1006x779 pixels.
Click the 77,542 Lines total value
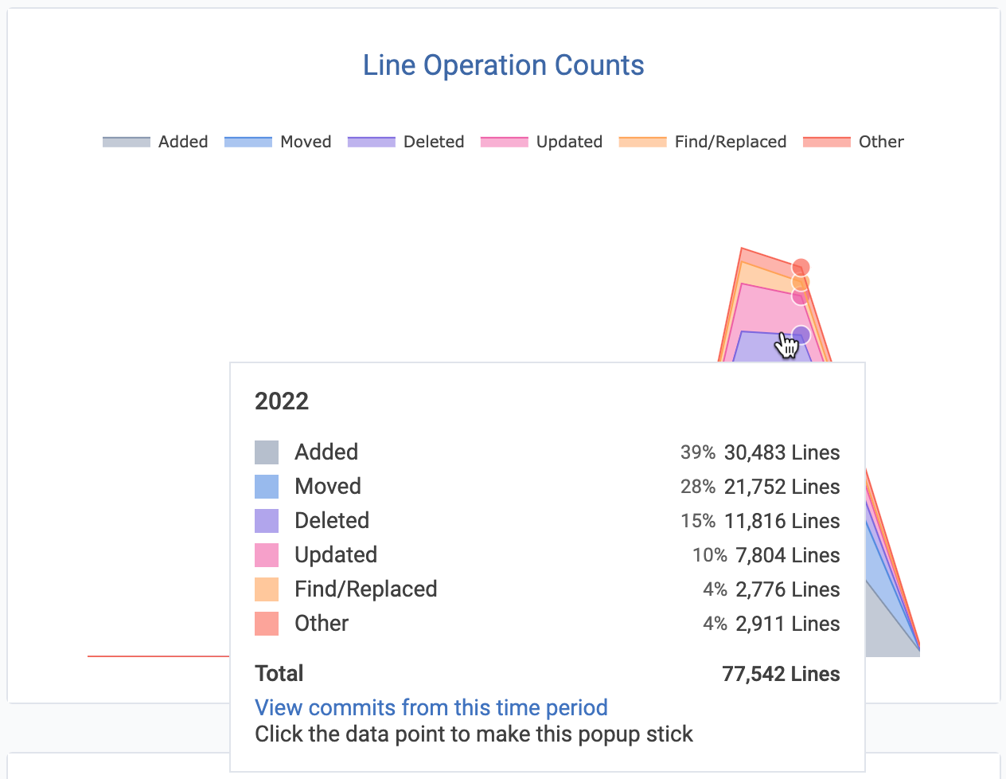point(781,674)
